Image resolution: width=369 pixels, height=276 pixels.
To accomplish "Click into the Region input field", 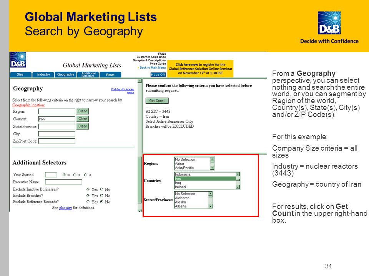I will click(57, 112).
